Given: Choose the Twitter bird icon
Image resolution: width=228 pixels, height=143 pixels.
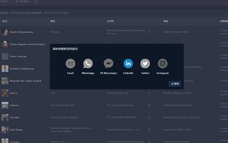Looking at the screenshot, I should pos(145,63).
